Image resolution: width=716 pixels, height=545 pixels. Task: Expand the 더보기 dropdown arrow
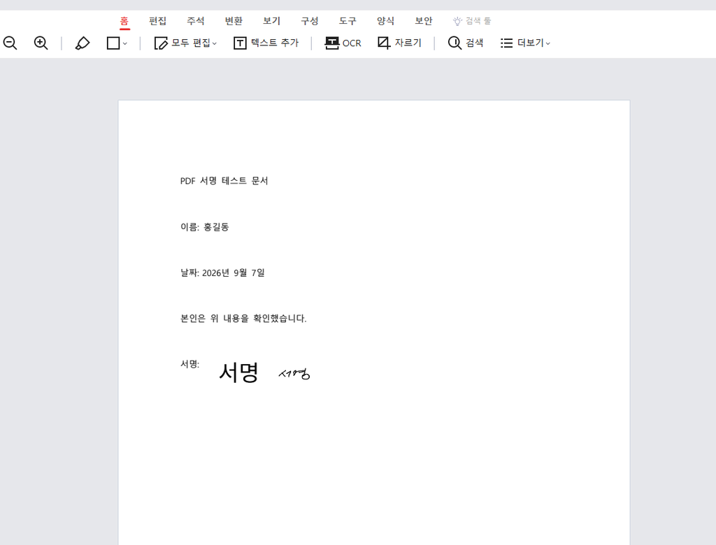tap(548, 43)
